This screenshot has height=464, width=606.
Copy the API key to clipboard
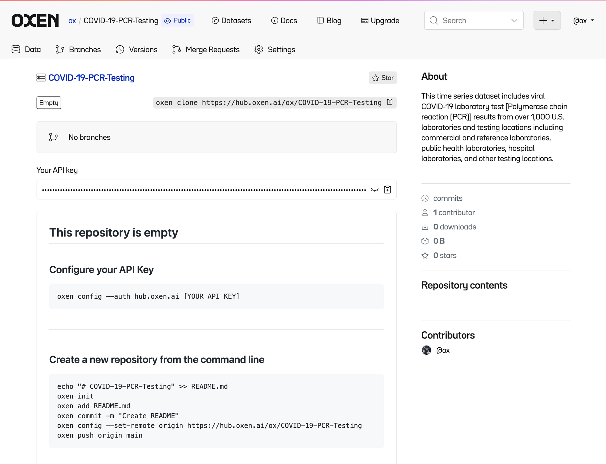[387, 190]
